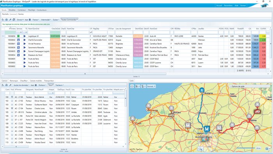Expand the Toutes Commandes dropdown
The image size is (273, 154).
tap(69, 20)
